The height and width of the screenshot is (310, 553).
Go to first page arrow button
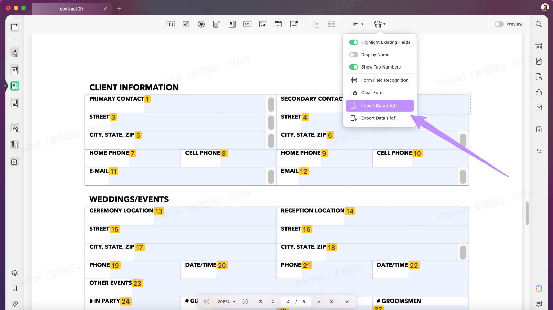click(x=260, y=302)
